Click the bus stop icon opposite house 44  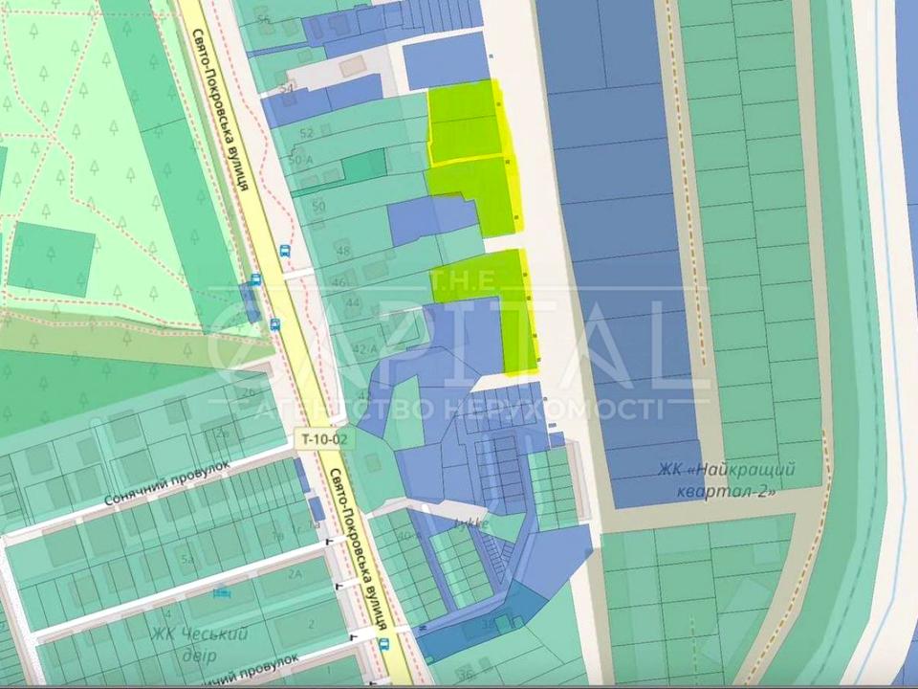(275, 323)
